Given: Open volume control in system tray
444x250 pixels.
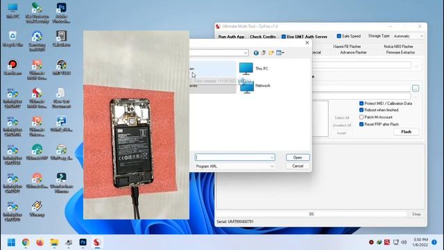Looking at the screenshot, I should click(x=404, y=242).
